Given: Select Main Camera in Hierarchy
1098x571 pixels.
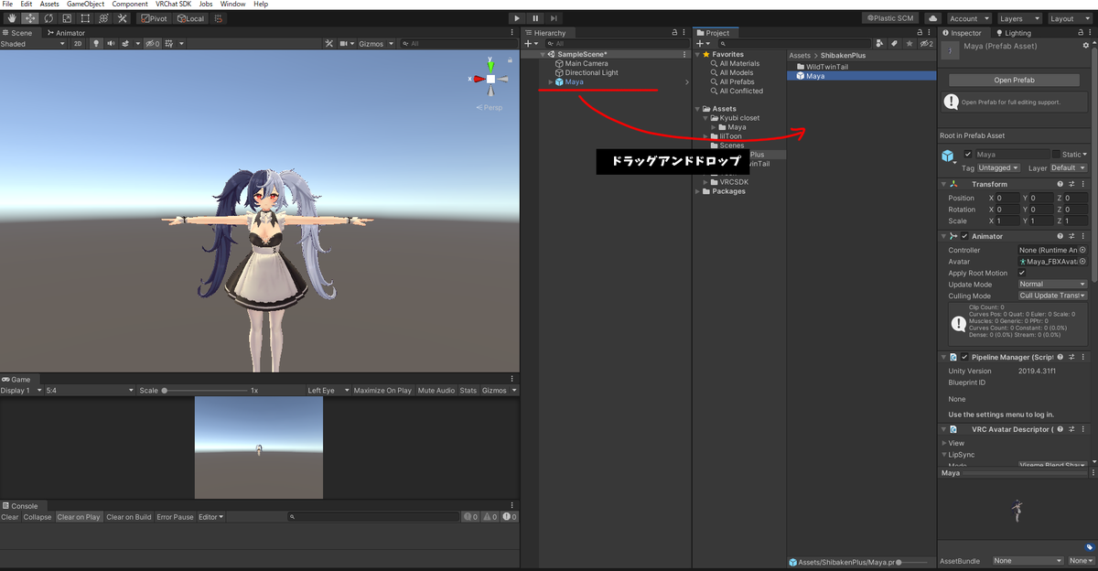Looking at the screenshot, I should [586, 64].
